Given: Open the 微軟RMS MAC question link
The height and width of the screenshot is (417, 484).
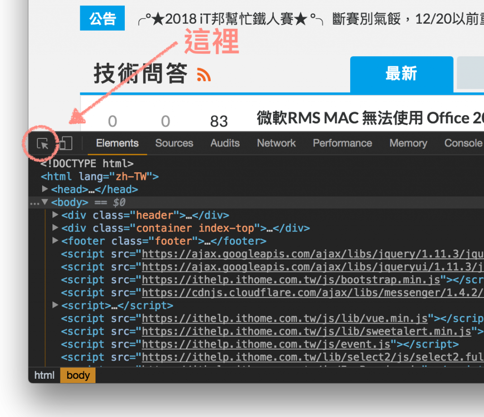Looking at the screenshot, I should [x=370, y=118].
